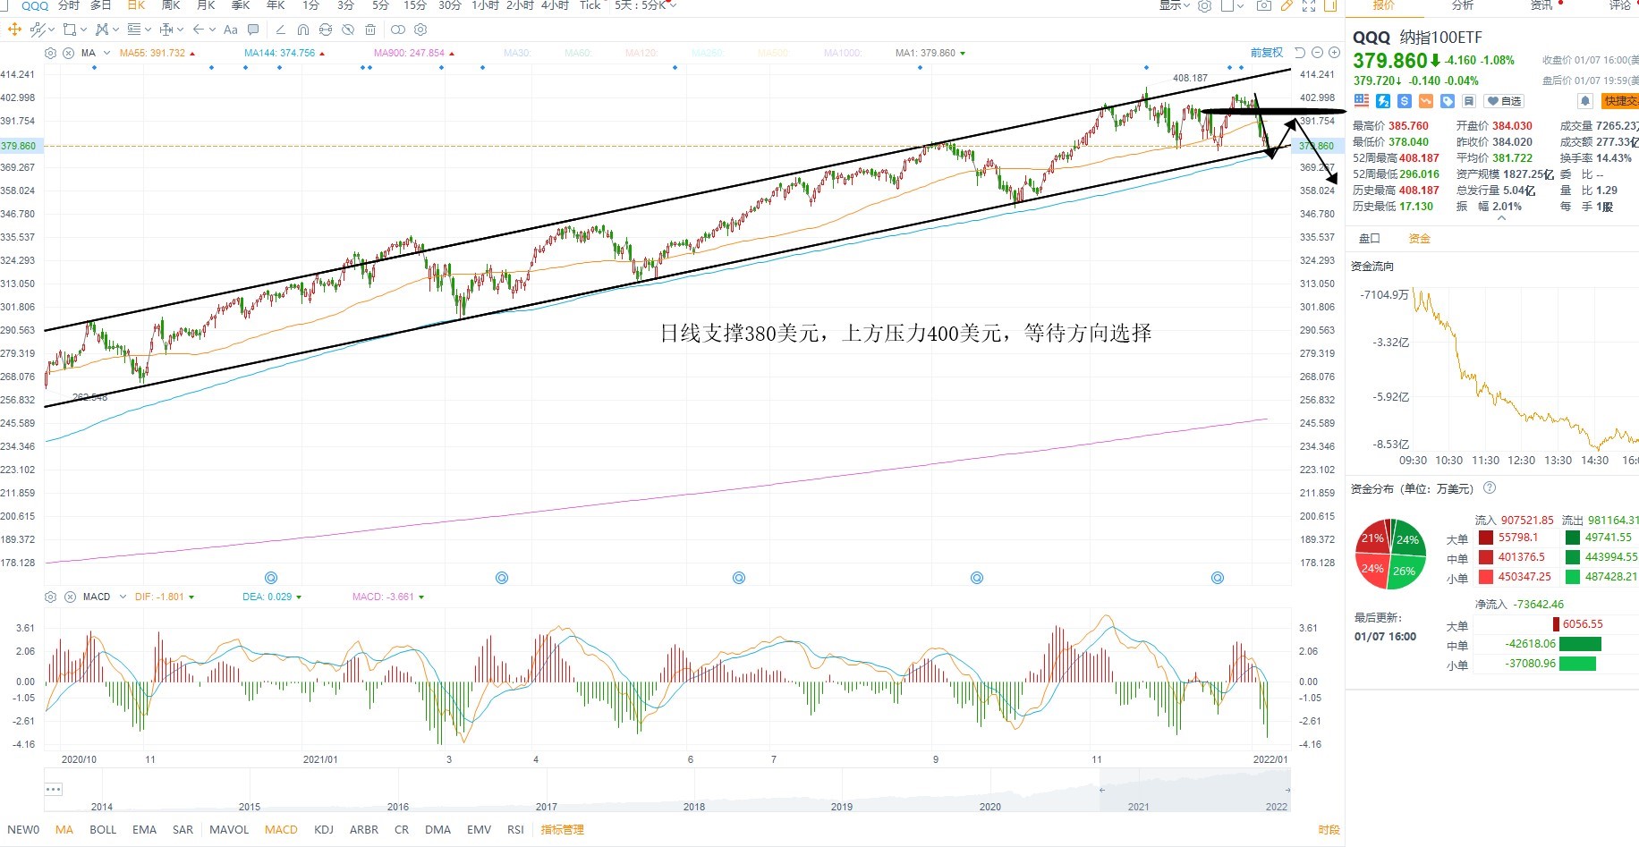This screenshot has height=847, width=1639.
Task: Select the Fibonacci pattern drawing tool
Action: (102, 30)
